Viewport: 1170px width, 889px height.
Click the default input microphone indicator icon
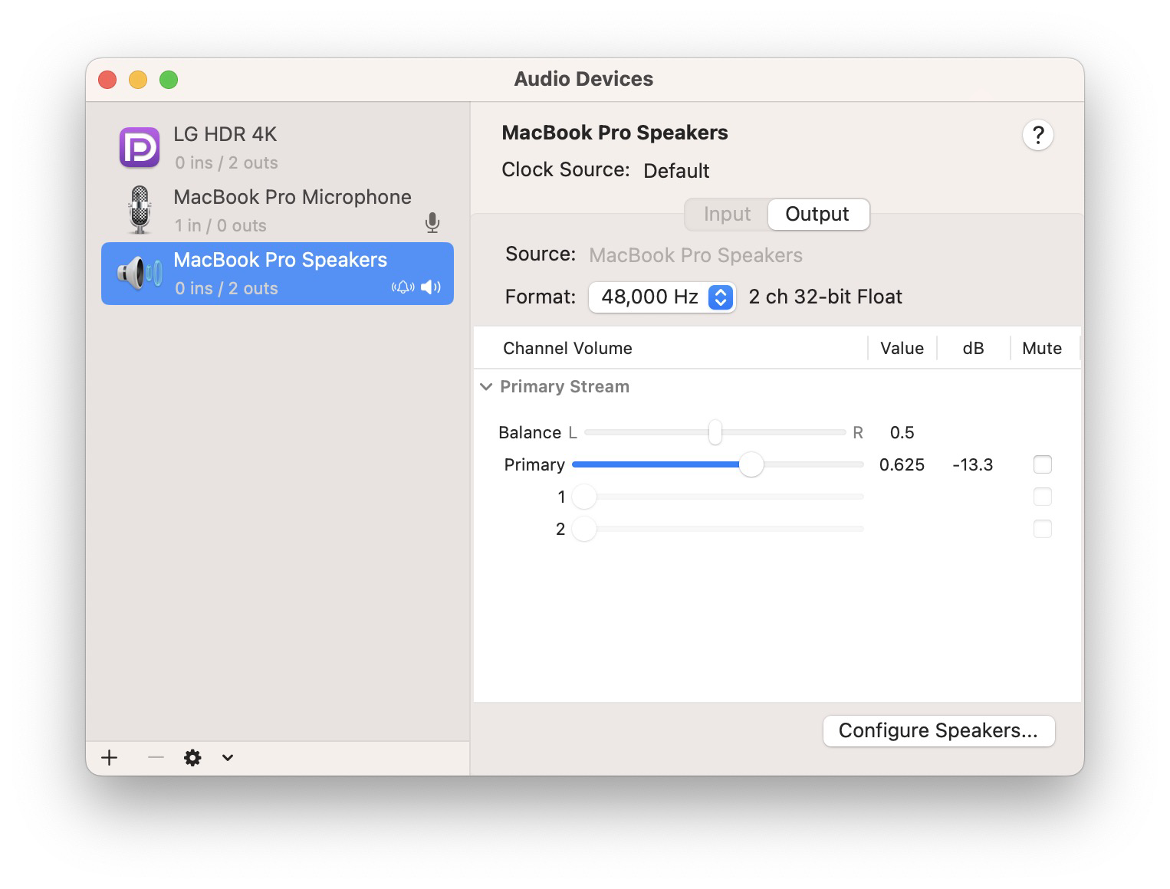tap(432, 223)
